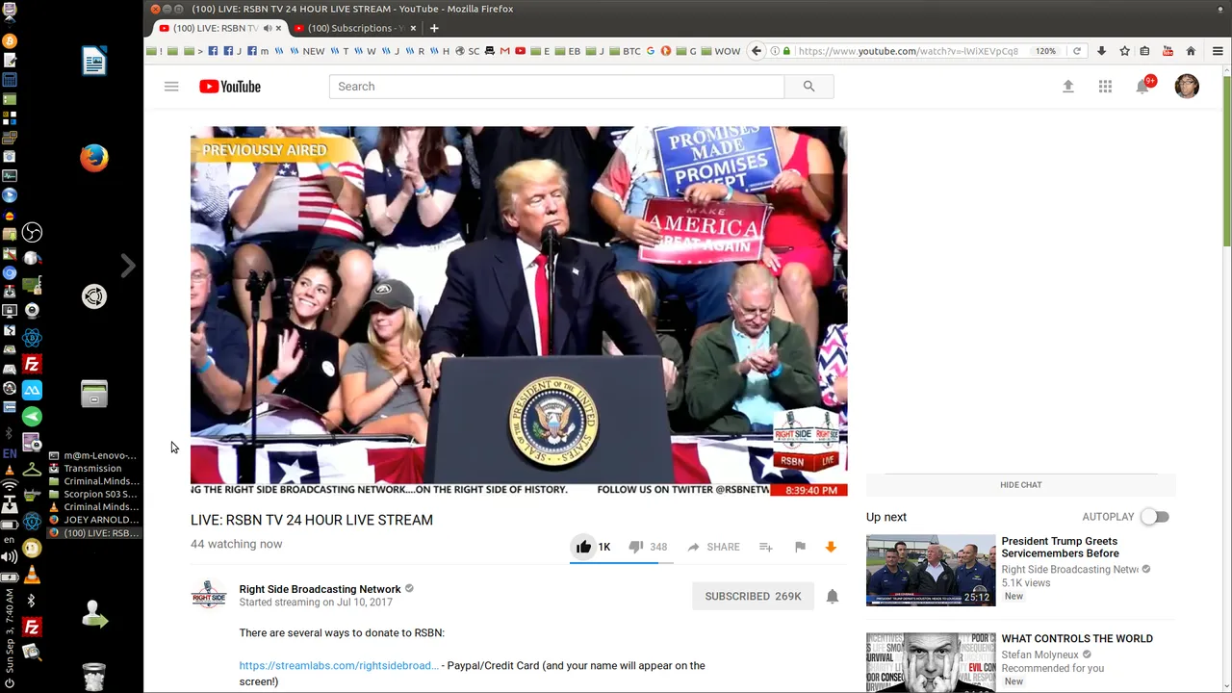The image size is (1232, 693).
Task: Report the video with flag icon
Action: (800, 547)
